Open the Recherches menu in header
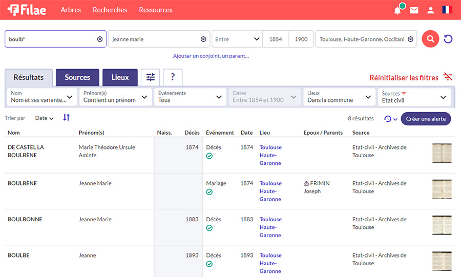The height and width of the screenshot is (277, 461). click(x=110, y=10)
